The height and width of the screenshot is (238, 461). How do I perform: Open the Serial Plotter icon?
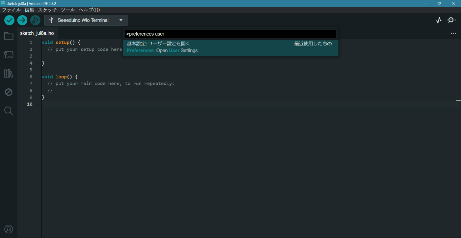coord(439,20)
